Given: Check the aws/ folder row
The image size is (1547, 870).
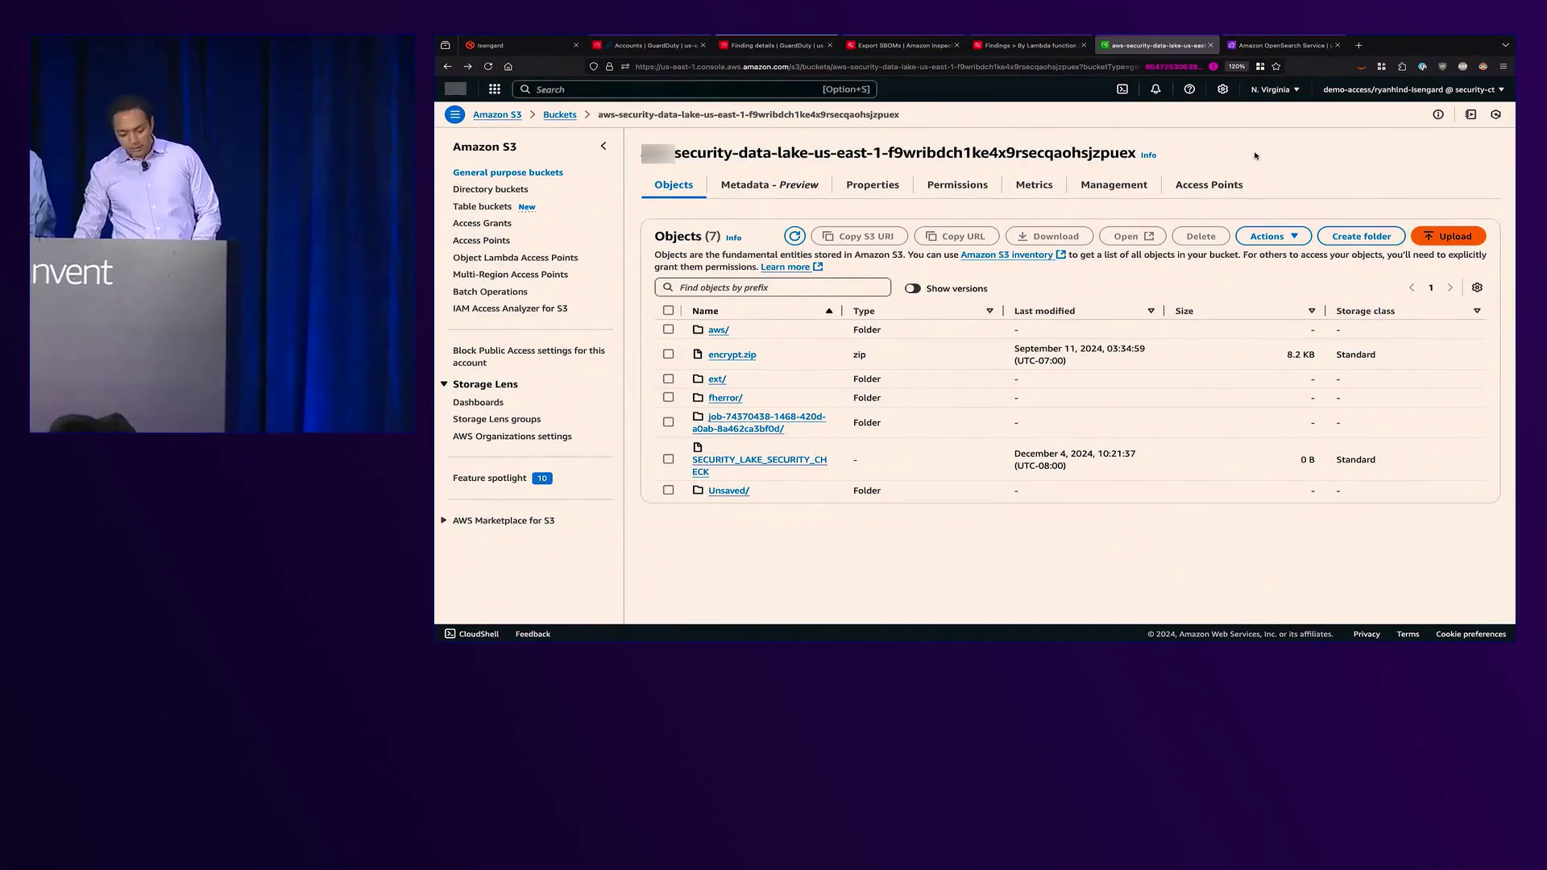Looking at the screenshot, I should [x=668, y=329].
